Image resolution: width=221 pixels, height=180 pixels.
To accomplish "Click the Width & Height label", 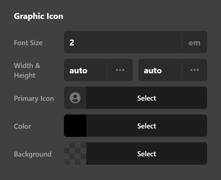I will [x=27, y=70].
